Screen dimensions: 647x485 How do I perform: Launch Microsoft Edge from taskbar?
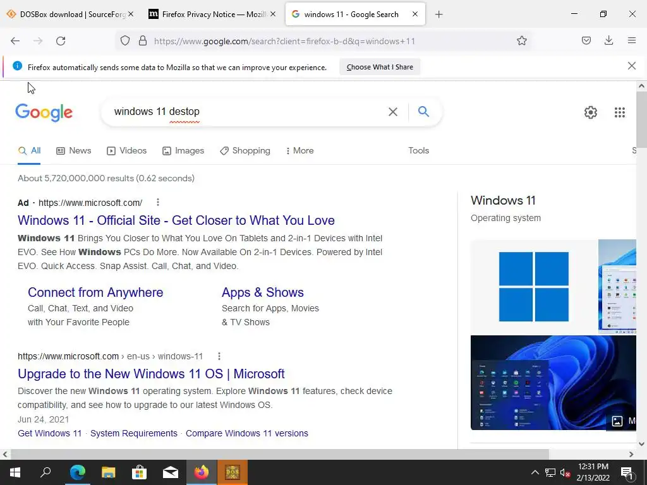[77, 472]
